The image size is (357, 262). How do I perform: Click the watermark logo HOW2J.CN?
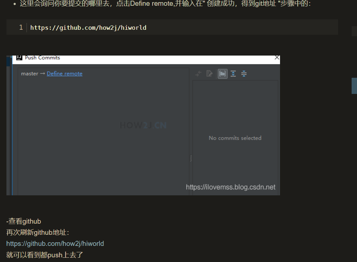[x=143, y=125]
